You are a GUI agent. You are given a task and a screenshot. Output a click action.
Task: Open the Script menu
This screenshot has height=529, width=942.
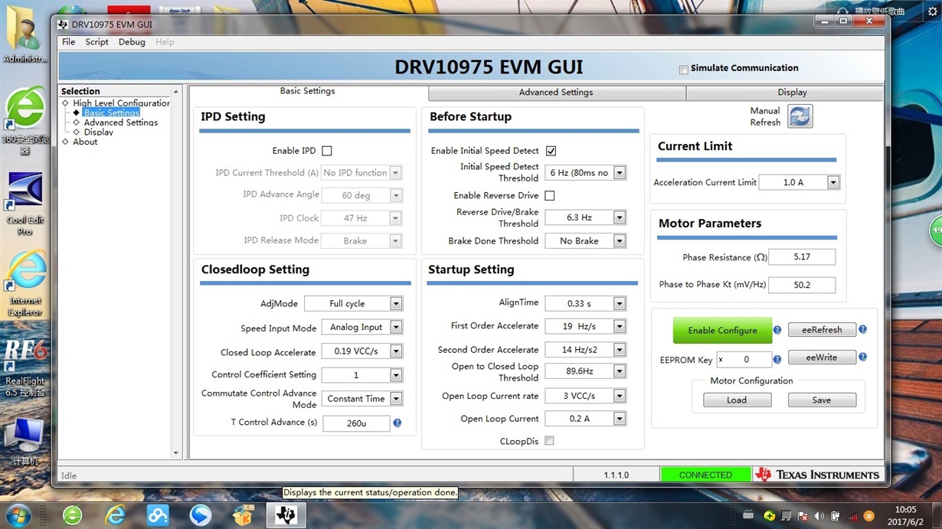[96, 42]
